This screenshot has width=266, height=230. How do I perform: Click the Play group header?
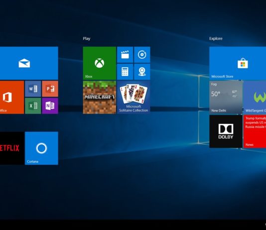coord(87,39)
